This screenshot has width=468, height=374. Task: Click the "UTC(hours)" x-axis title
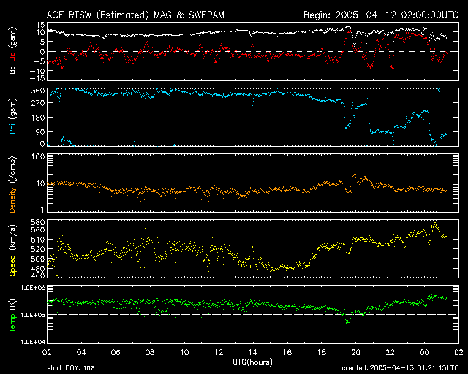[x=252, y=362]
